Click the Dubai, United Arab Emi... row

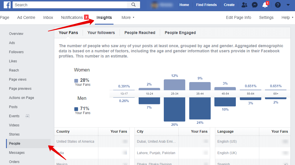coord(172,142)
